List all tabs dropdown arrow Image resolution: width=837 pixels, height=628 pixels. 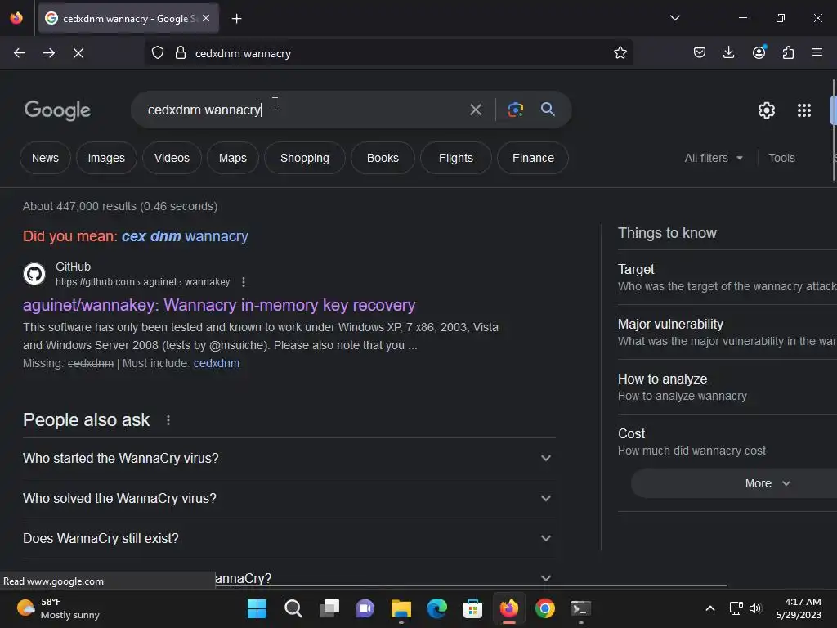[x=674, y=18]
